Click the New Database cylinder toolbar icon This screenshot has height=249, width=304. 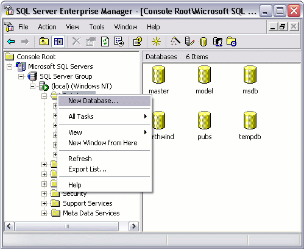click(x=203, y=41)
